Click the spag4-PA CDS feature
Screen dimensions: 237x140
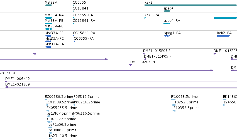tap(167, 36)
